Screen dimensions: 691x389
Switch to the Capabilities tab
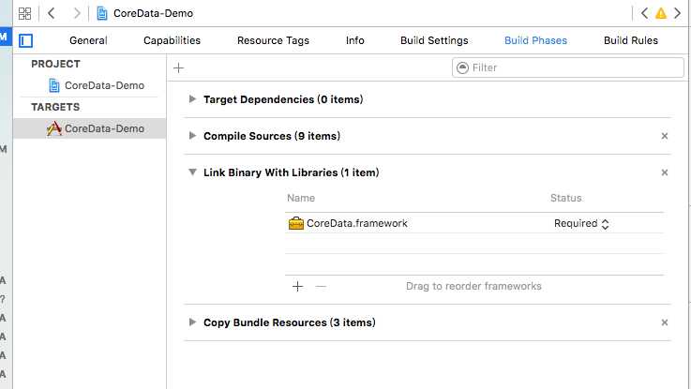click(x=172, y=40)
